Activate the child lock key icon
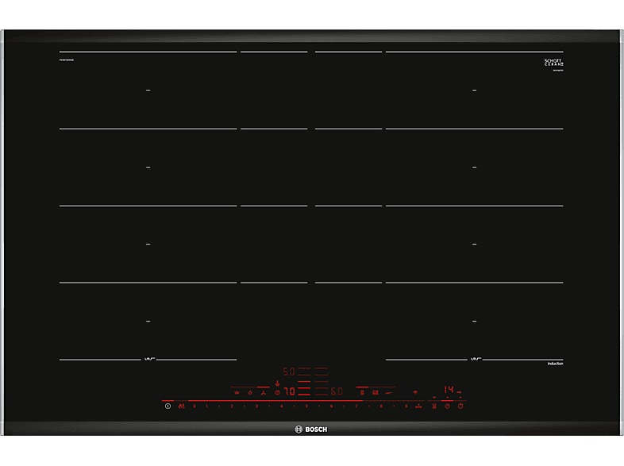 click(x=182, y=406)
